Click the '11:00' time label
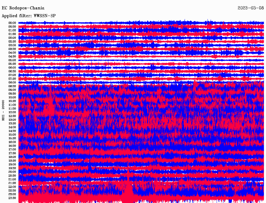266x203 pixels. [x=12, y=105]
